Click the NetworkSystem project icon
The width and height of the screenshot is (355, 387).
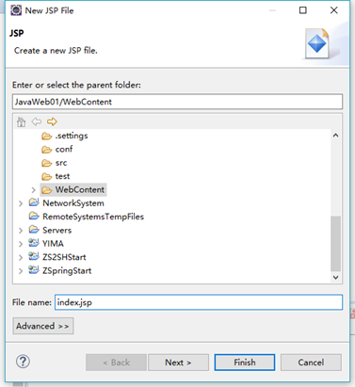(x=34, y=202)
